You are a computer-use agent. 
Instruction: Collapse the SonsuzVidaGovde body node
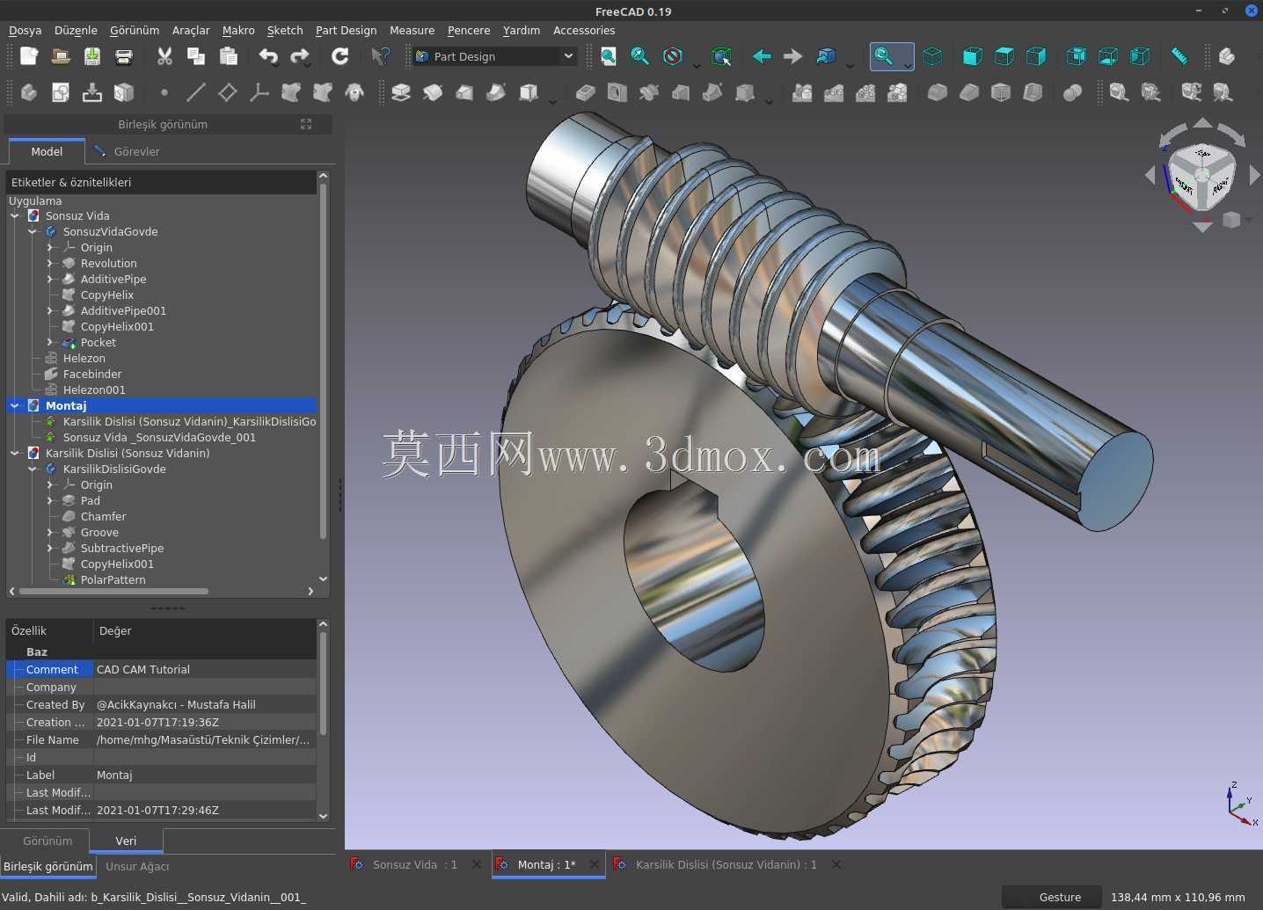(33, 231)
